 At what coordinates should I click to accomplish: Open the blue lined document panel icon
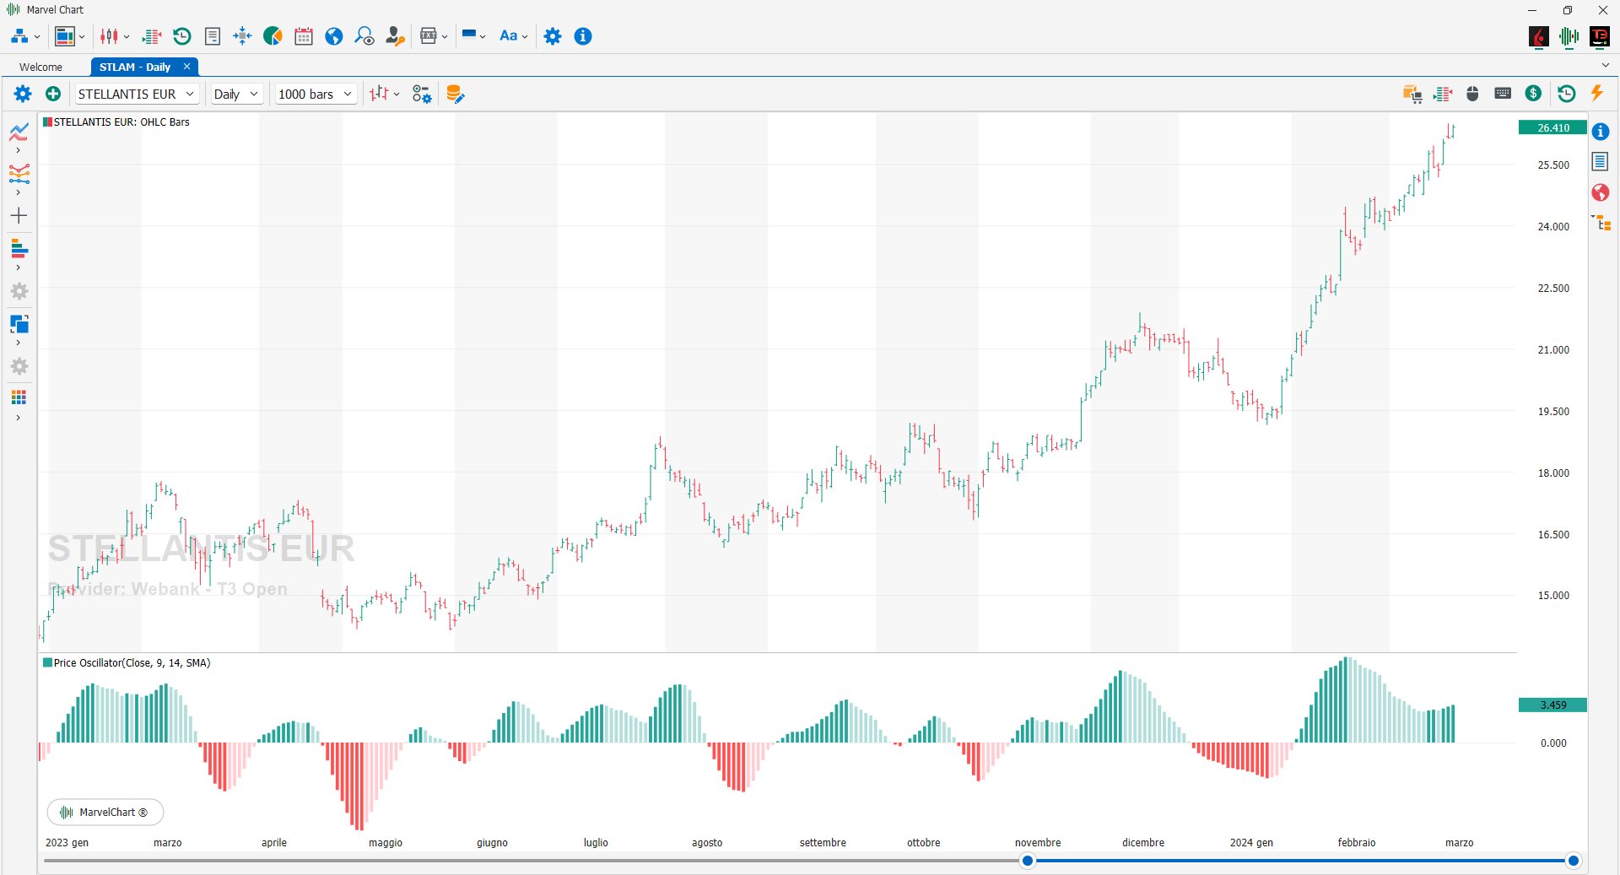(x=1601, y=161)
